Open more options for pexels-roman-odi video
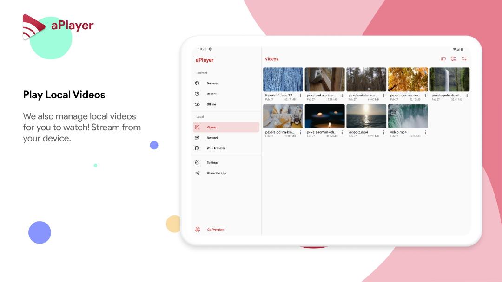Screen dimensions: 502x282 (342, 132)
